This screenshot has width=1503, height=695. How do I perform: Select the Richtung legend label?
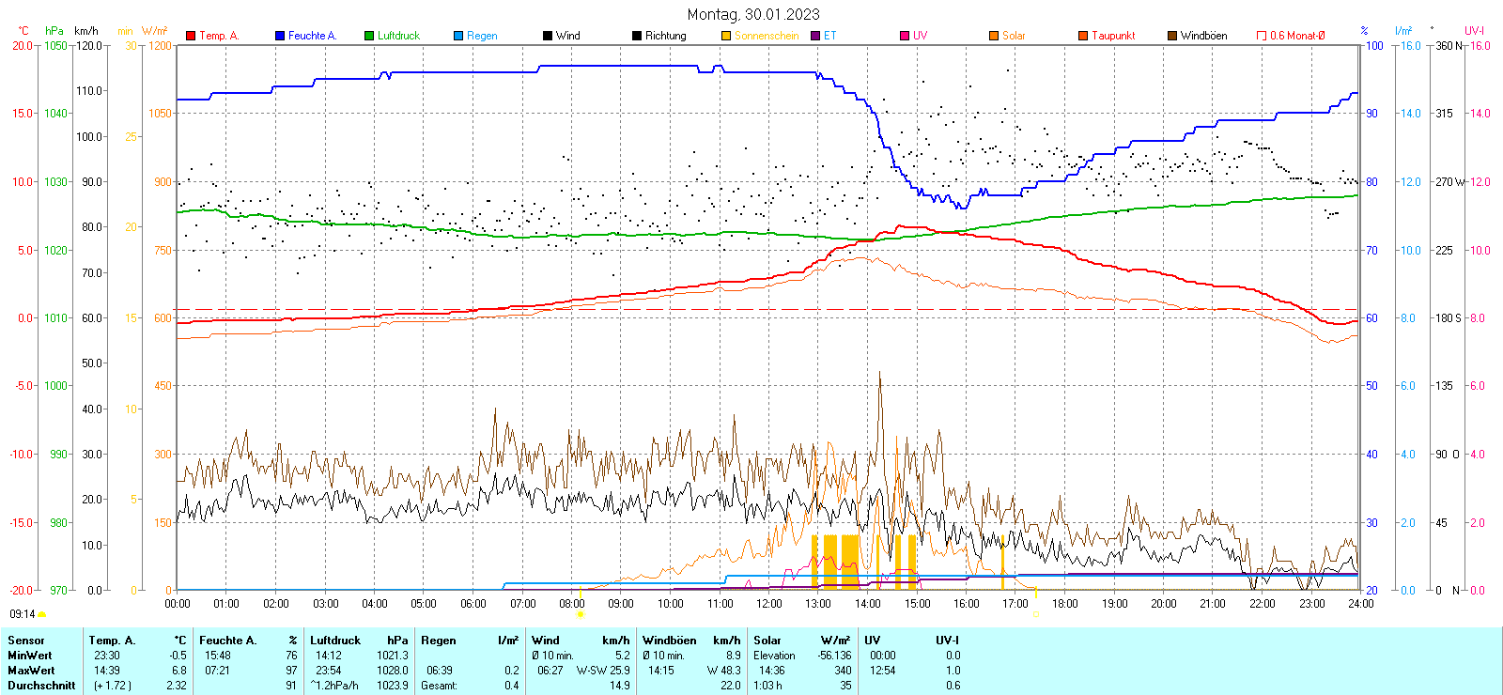click(665, 36)
